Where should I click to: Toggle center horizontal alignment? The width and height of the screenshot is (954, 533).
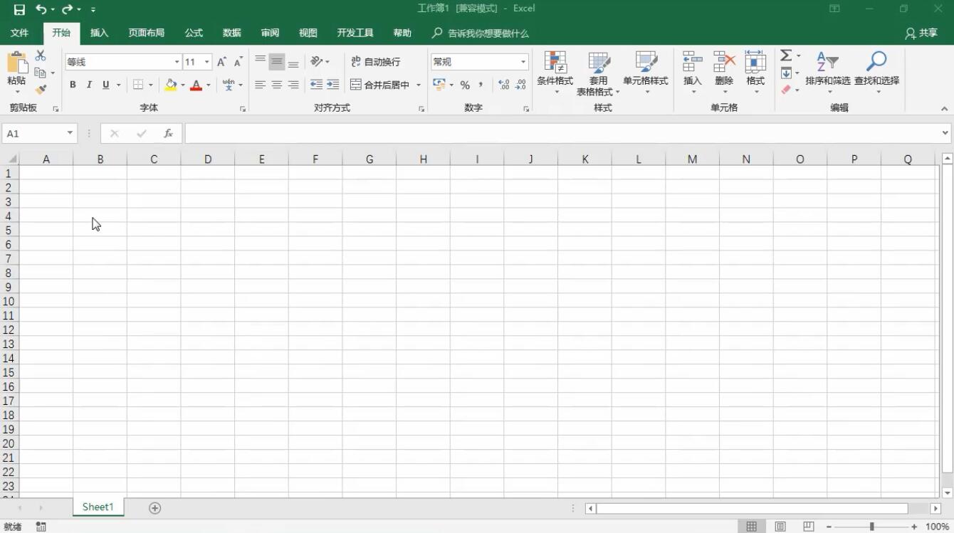point(277,85)
